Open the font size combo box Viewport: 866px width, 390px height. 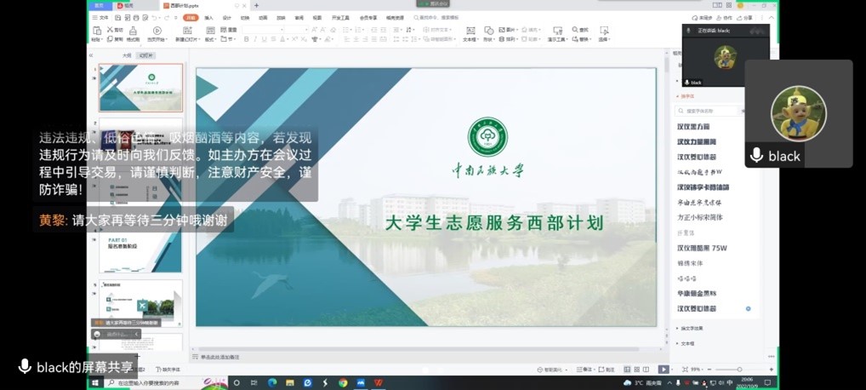(x=297, y=30)
